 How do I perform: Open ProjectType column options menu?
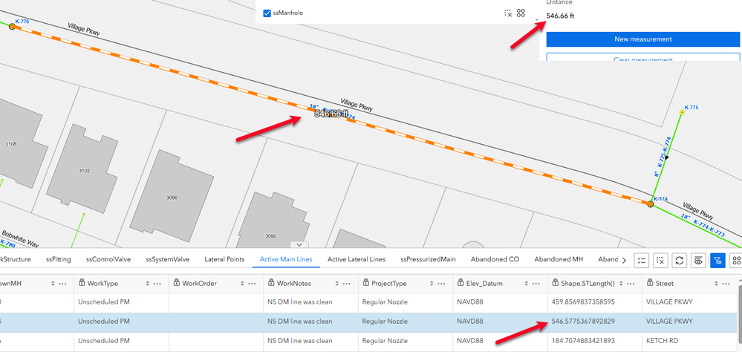(x=442, y=284)
